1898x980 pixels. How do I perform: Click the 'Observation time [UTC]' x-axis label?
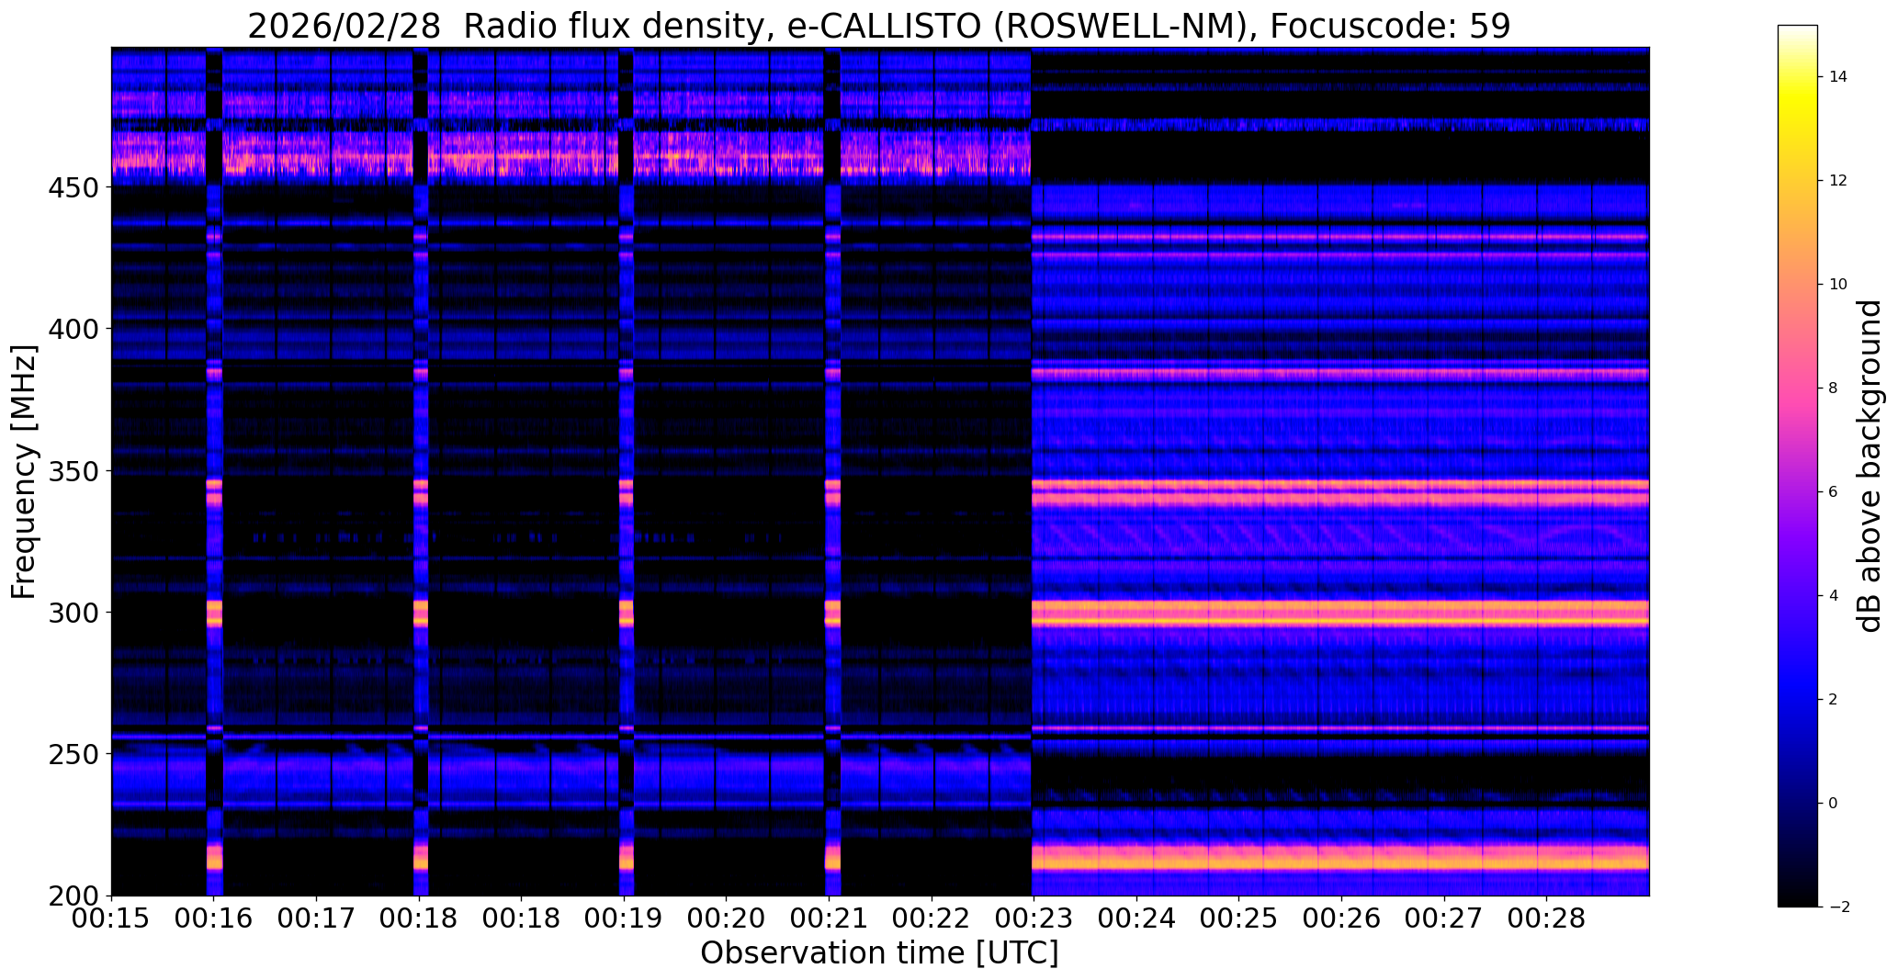879,953
